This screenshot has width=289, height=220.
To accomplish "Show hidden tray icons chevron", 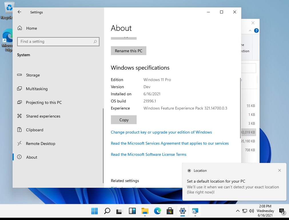I will (x=238, y=211).
